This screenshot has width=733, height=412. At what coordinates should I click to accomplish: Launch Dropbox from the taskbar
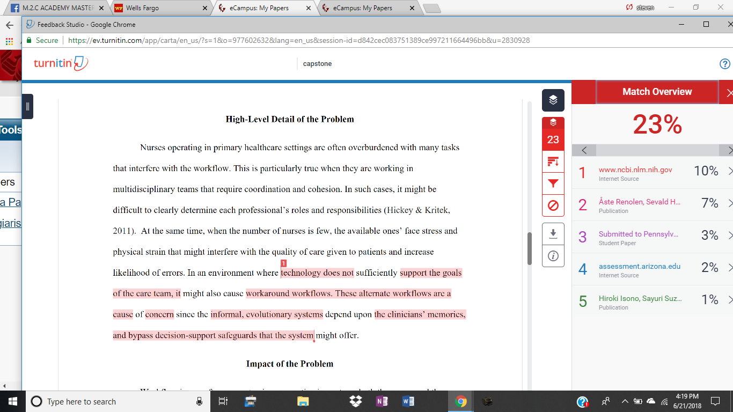tap(355, 401)
